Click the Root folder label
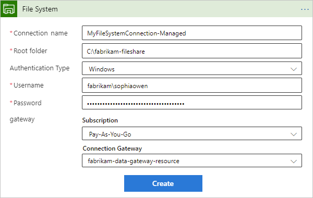 [x=30, y=51]
